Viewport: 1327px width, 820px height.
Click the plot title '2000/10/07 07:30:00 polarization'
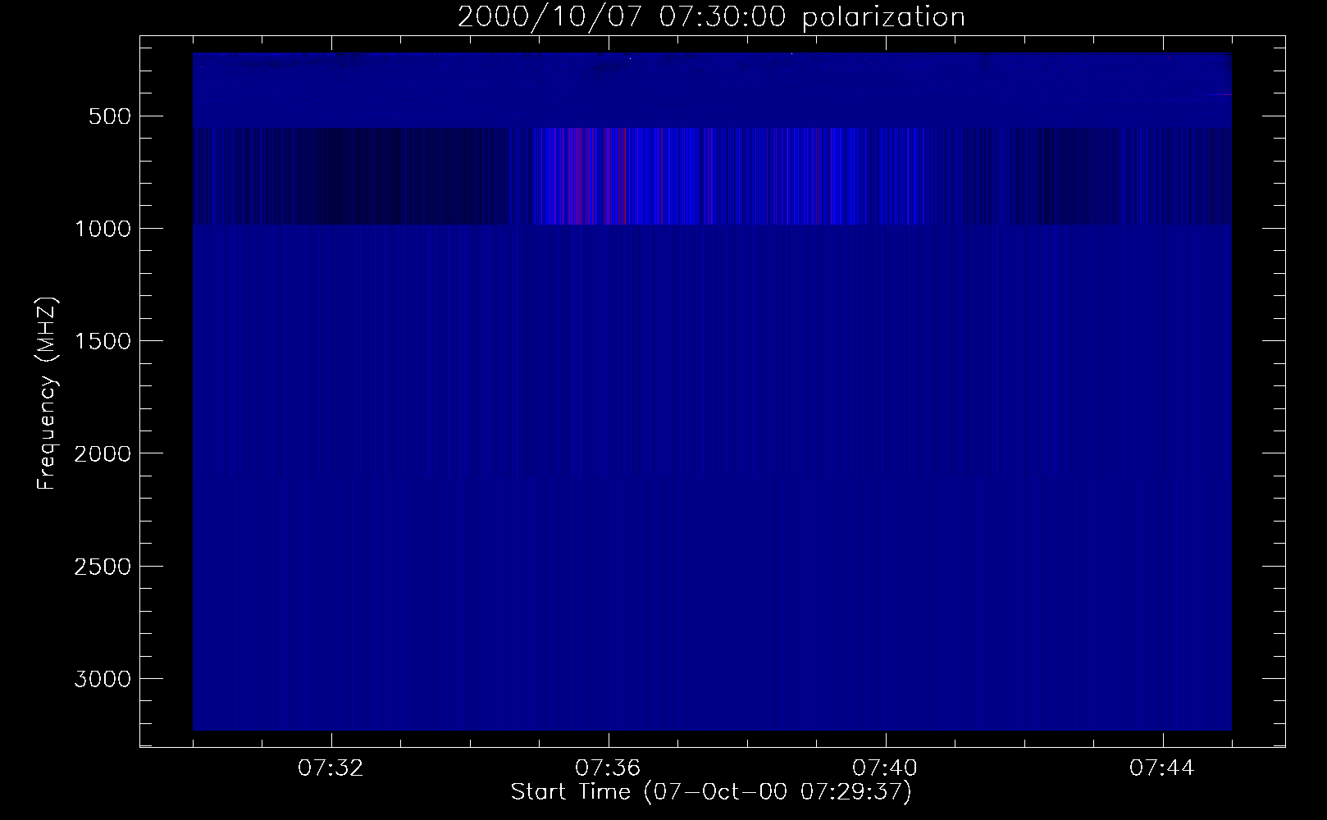coord(711,17)
